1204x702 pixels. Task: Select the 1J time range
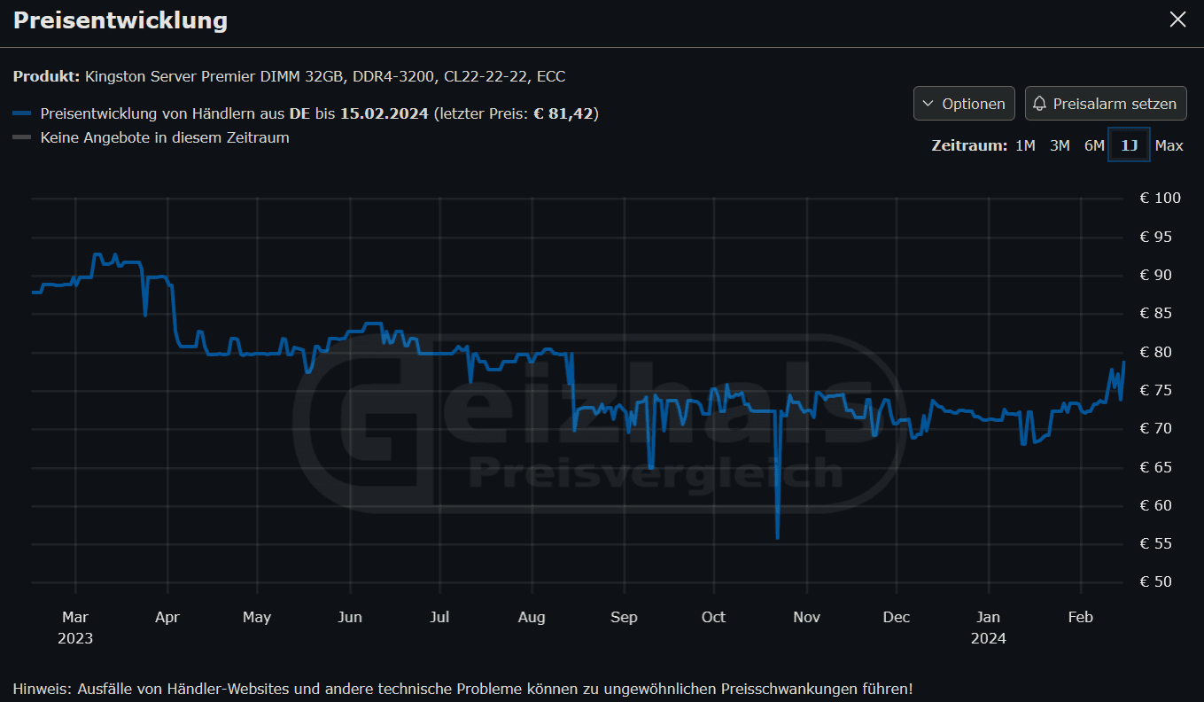[x=1130, y=145]
